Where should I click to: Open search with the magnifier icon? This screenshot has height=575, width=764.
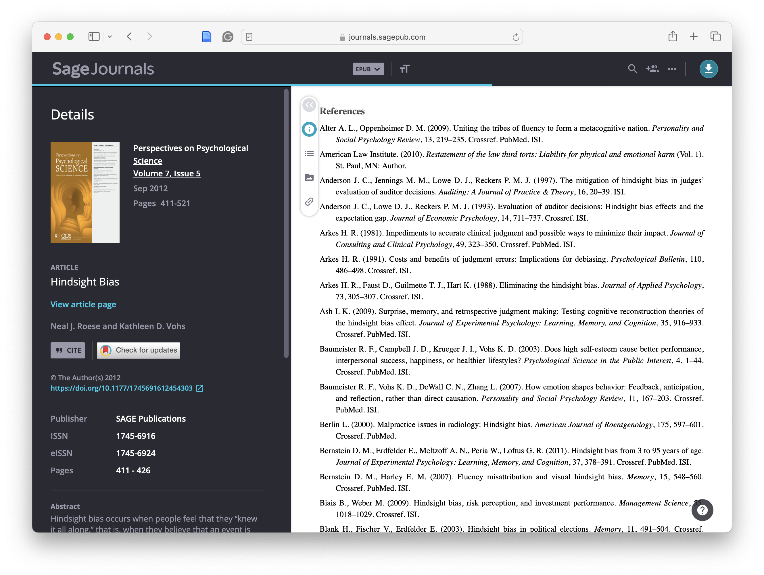(632, 69)
